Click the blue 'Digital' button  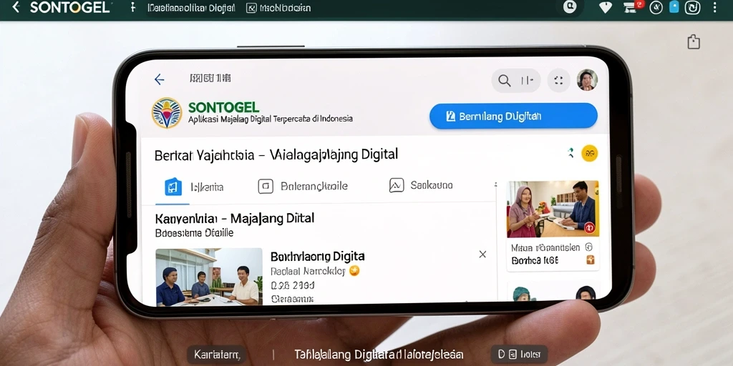pyautogui.click(x=513, y=116)
